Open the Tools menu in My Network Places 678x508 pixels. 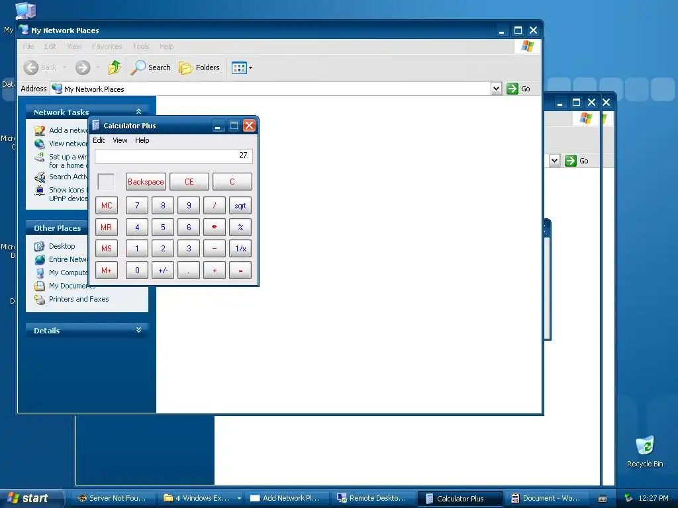tap(141, 46)
